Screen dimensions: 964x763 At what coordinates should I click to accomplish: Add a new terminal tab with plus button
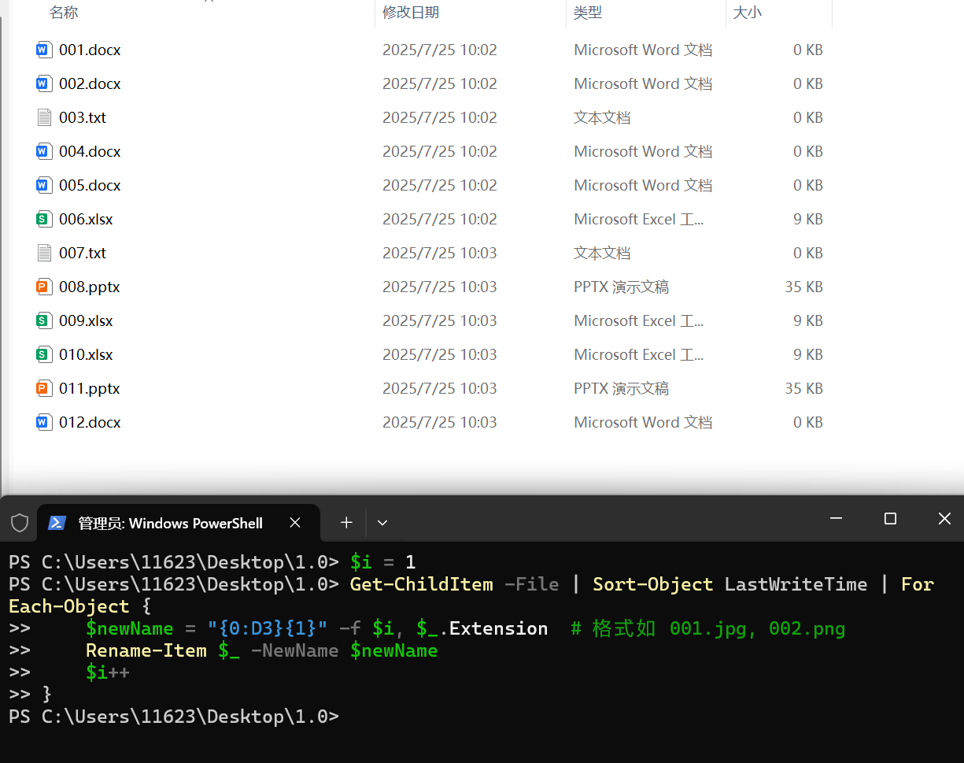tap(346, 522)
